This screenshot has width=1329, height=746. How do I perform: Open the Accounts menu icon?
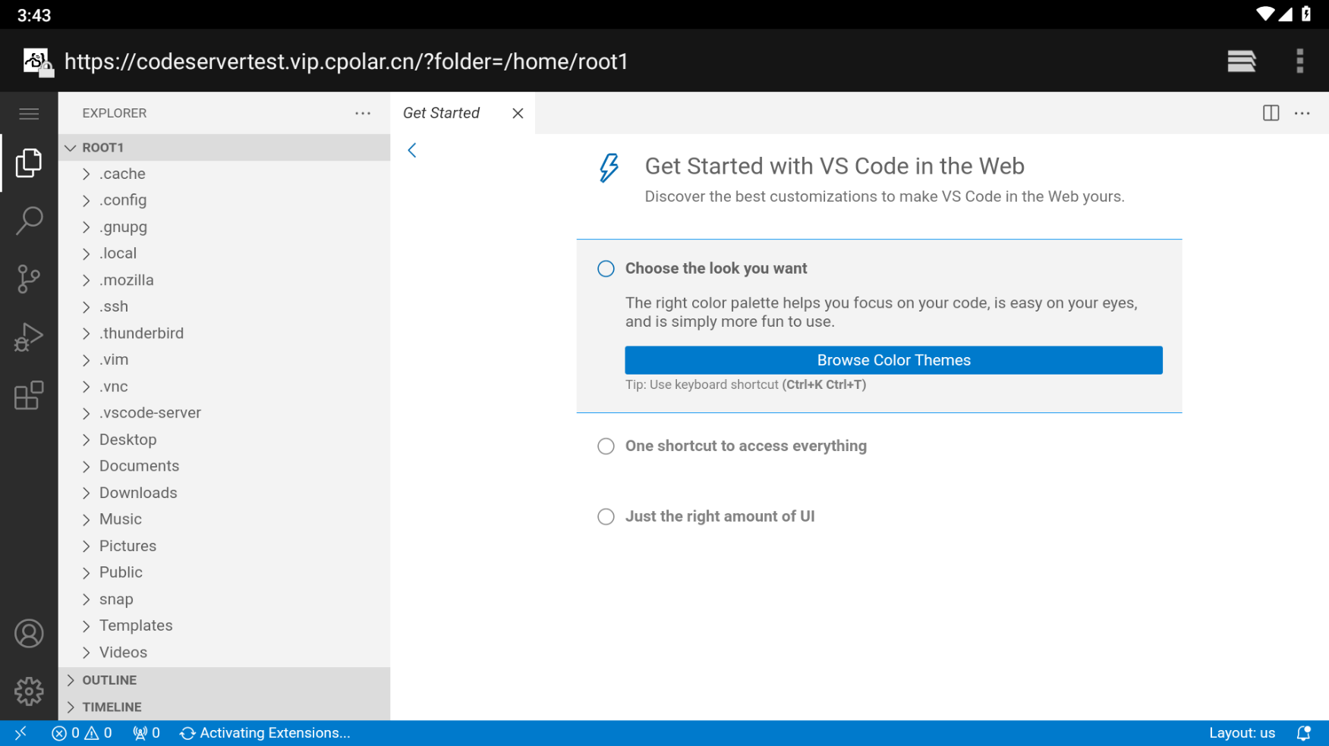click(29, 634)
